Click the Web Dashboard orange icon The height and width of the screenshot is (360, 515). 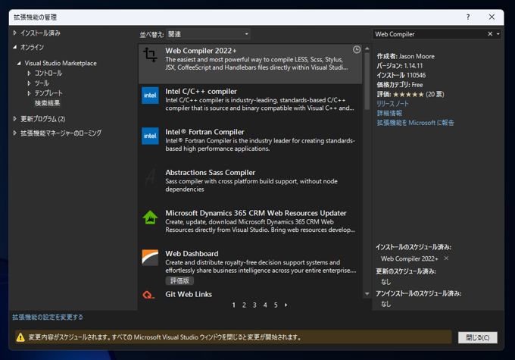coord(150,258)
